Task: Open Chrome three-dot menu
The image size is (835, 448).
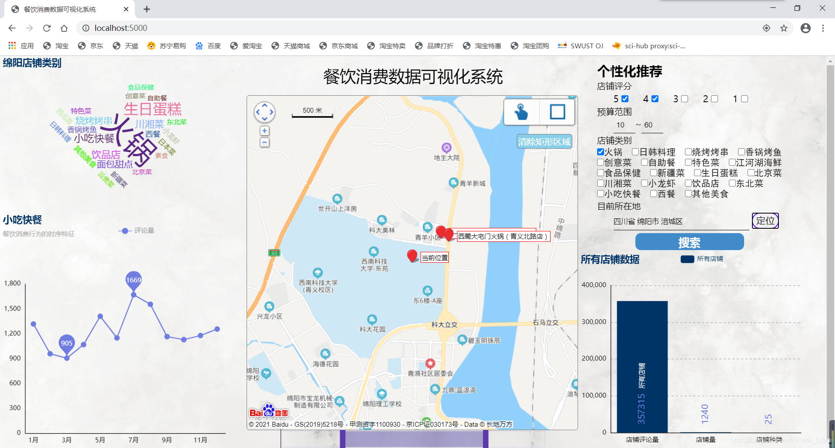Action: tap(823, 28)
